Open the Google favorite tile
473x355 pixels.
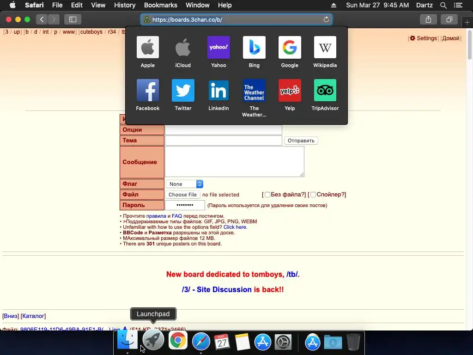(290, 48)
